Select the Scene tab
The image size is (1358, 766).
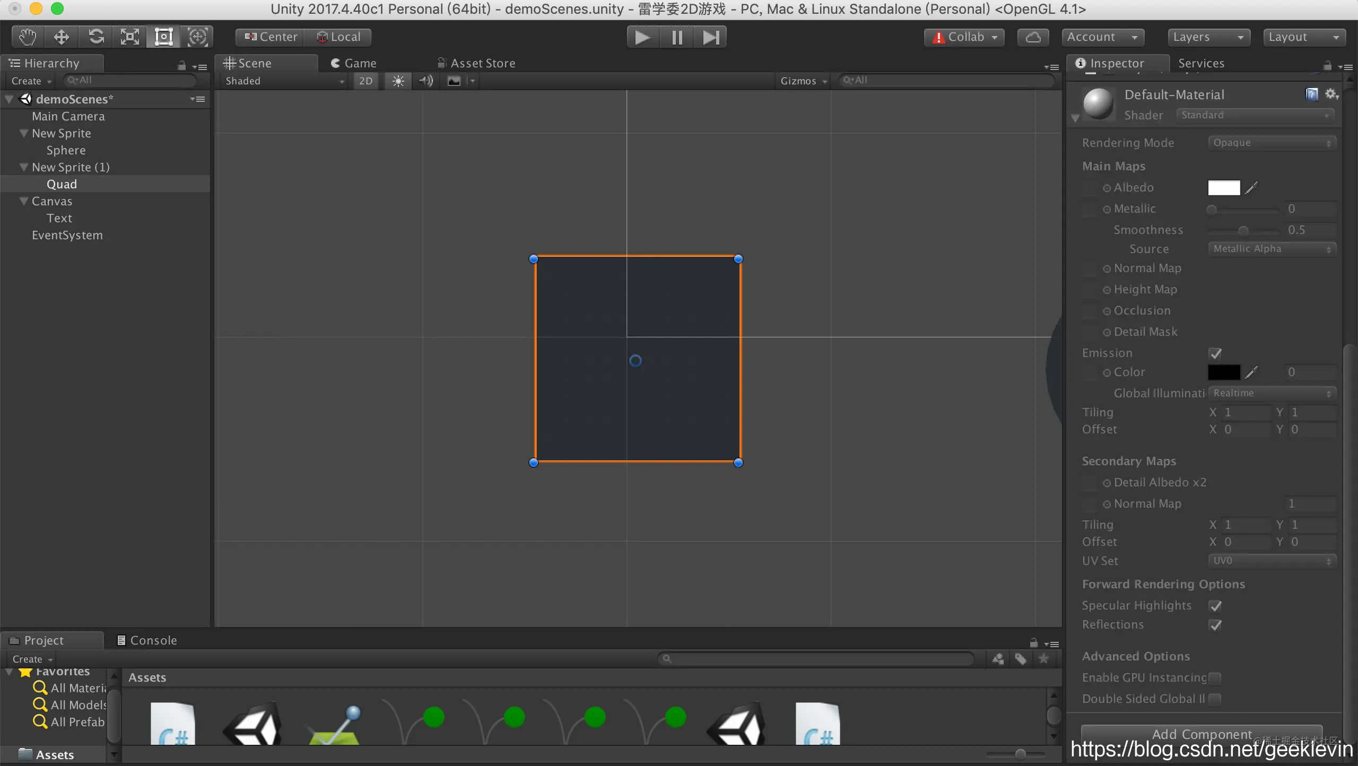[x=265, y=63]
